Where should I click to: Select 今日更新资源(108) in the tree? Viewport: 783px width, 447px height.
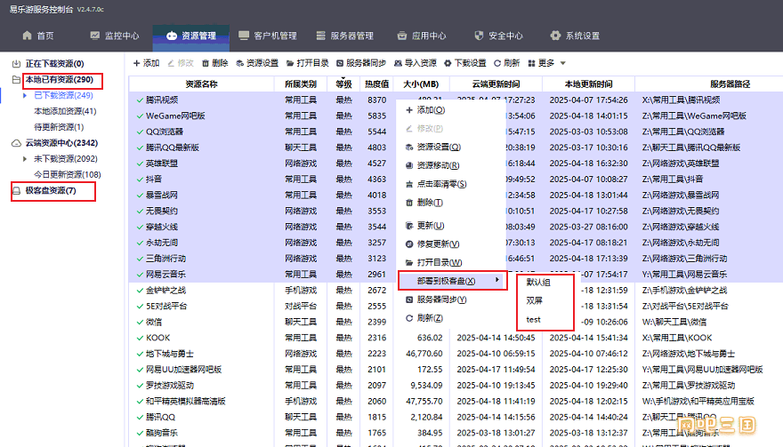point(68,174)
